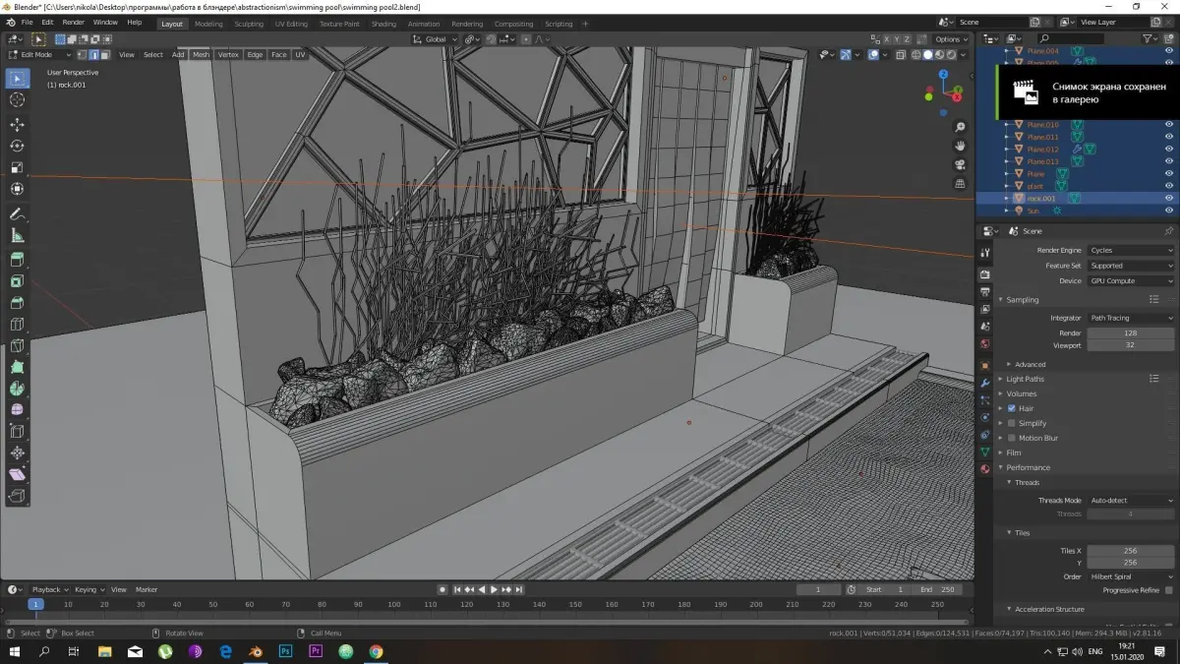
Task: Pick the Transform tool
Action: (17, 189)
